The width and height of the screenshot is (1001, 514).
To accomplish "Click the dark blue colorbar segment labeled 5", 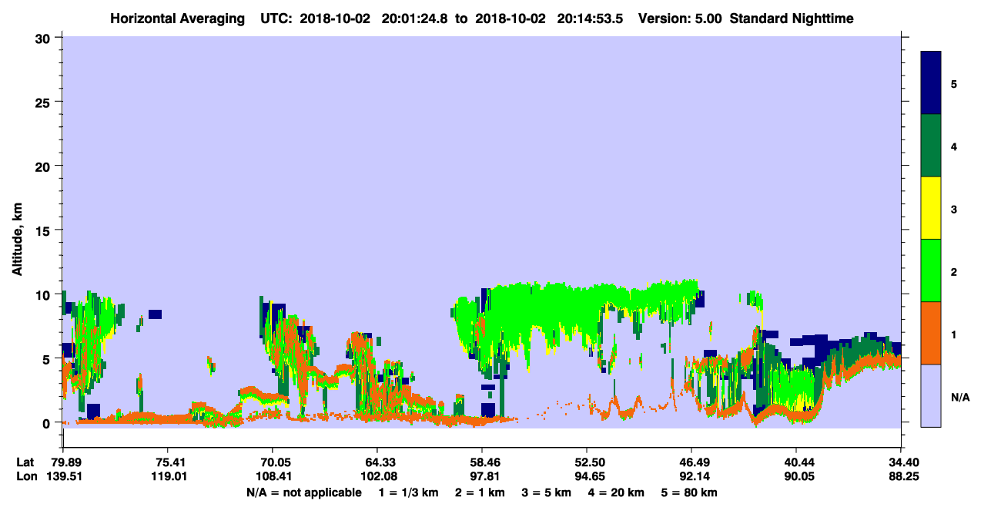I will pyautogui.click(x=931, y=83).
